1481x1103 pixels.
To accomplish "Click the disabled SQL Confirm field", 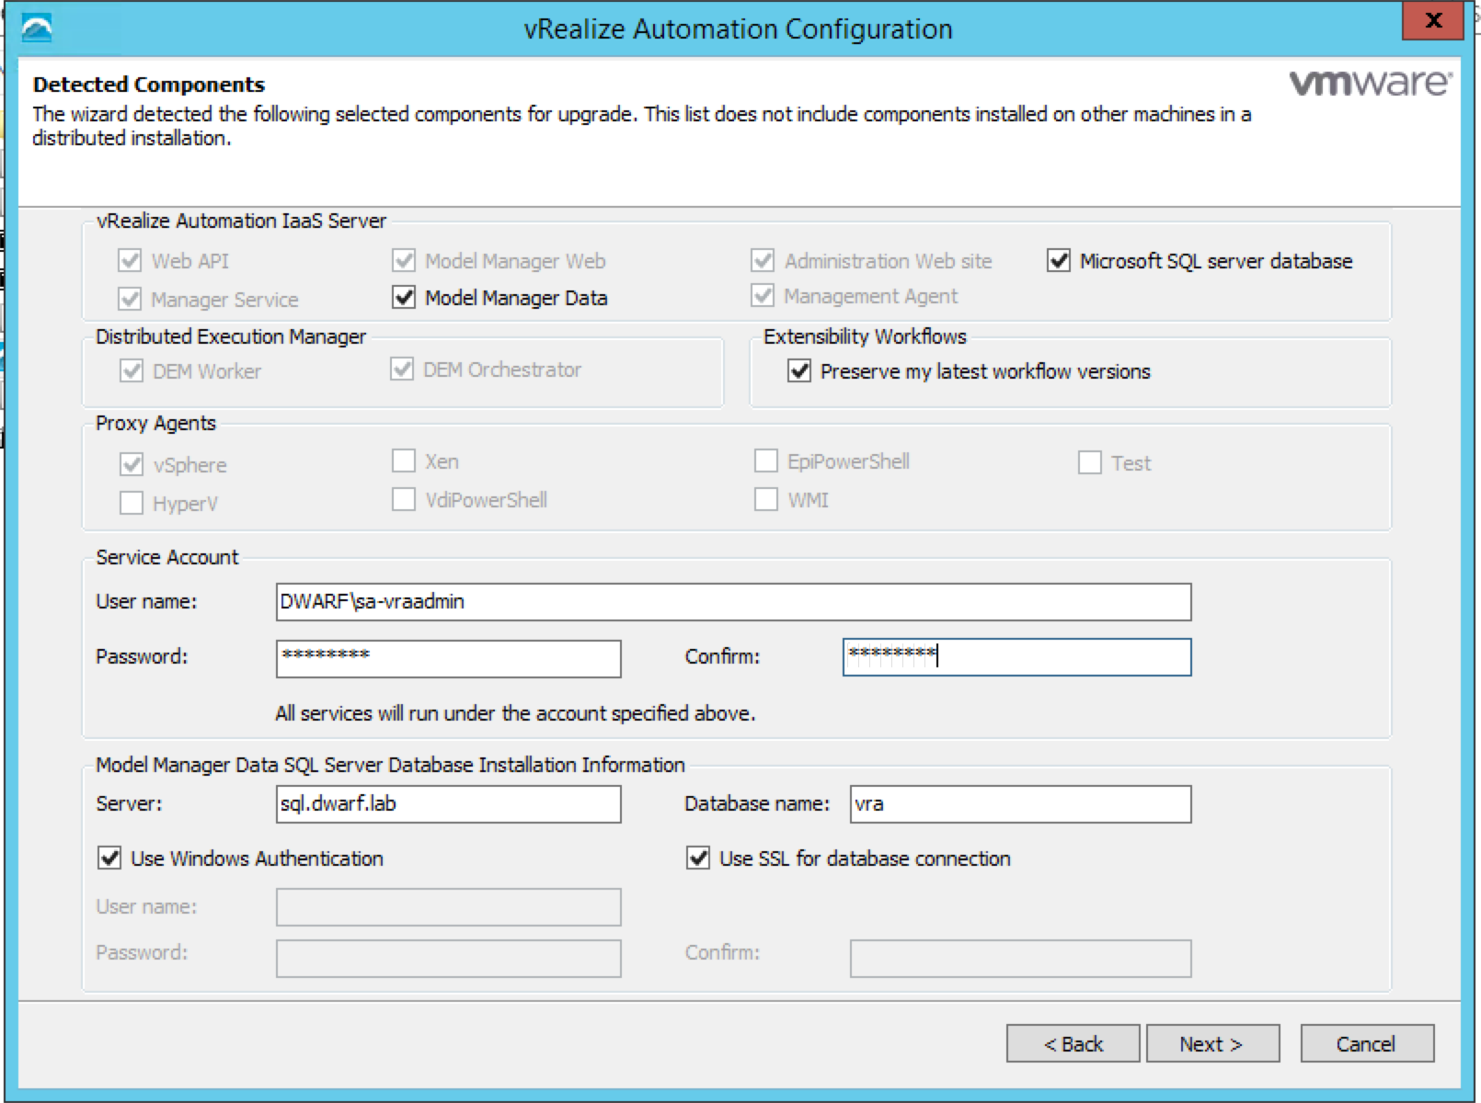I will point(1020,959).
